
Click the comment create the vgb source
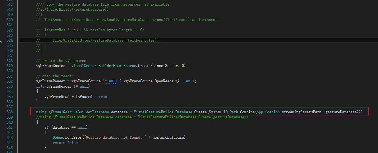pyautogui.click(x=61, y=60)
